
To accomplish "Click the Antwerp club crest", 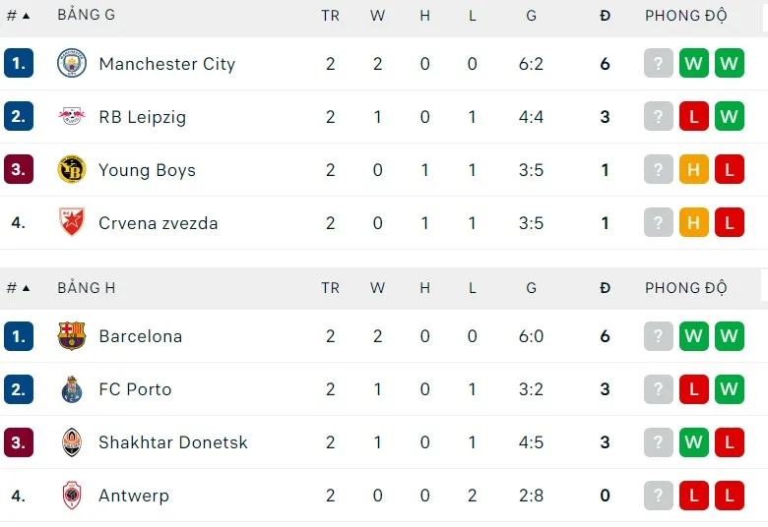I will tap(72, 496).
